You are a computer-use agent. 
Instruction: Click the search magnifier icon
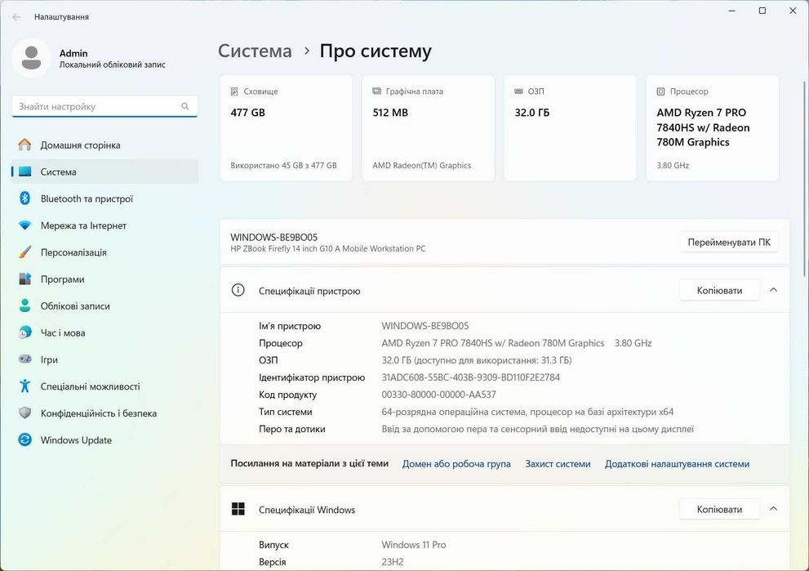click(x=185, y=106)
